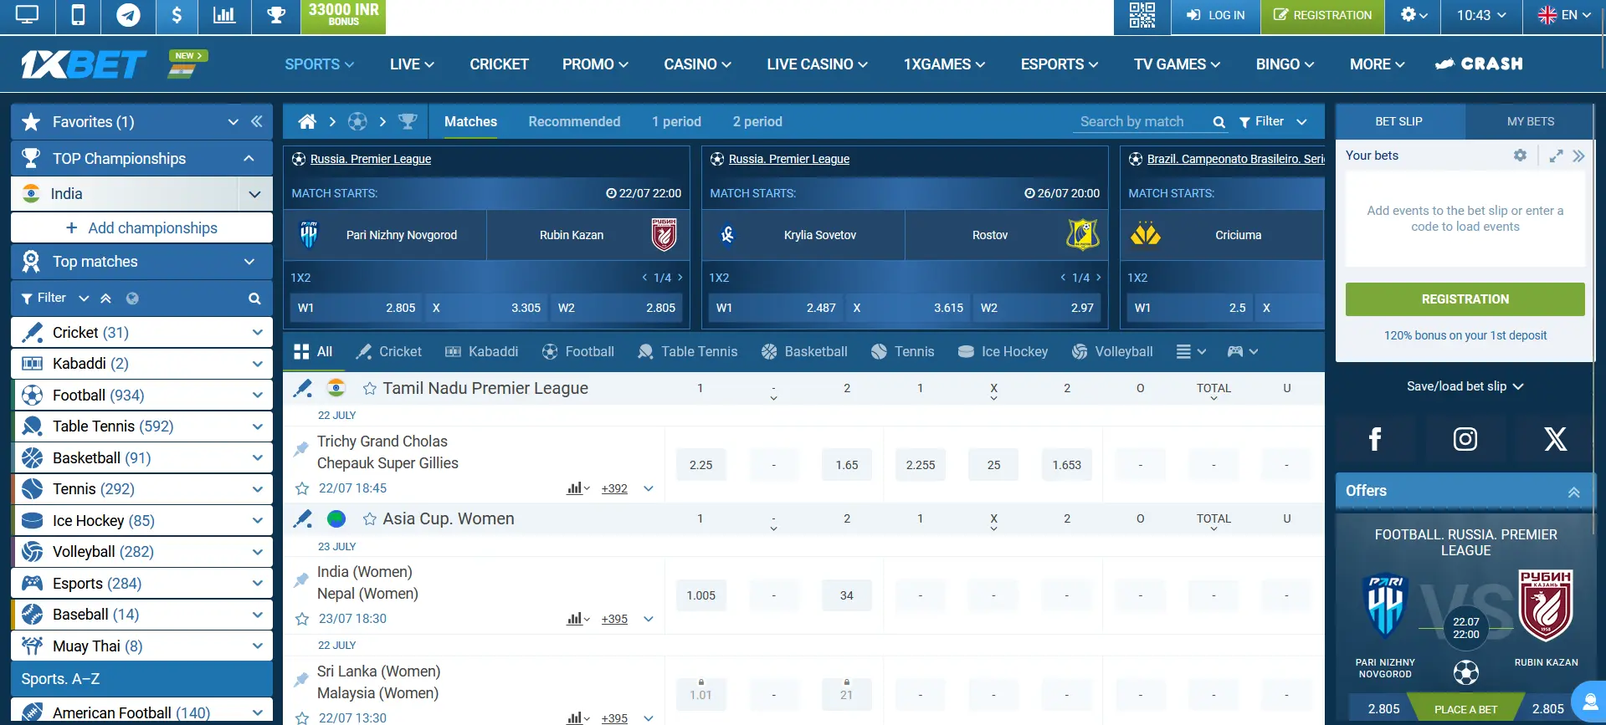Open esports gamepad icon in sports filter
Viewport: 1606px width, 725px height.
pyautogui.click(x=1242, y=352)
